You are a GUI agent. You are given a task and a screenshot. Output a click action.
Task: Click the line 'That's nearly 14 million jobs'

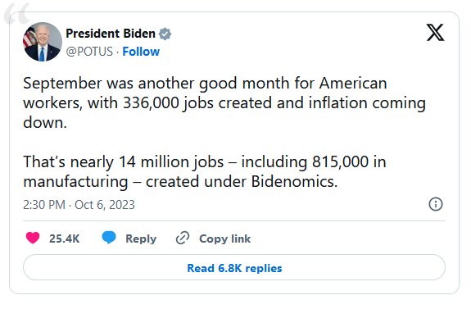click(205, 162)
